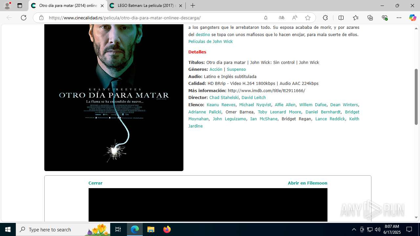
Task: Close the 'LEGO Batman' tab
Action: tap(180, 6)
